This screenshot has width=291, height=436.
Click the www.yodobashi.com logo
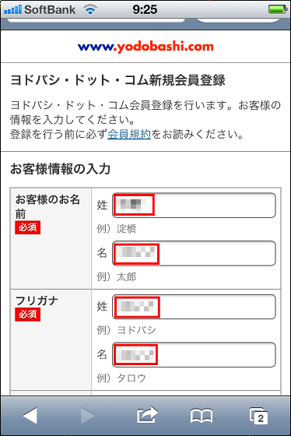point(145,47)
